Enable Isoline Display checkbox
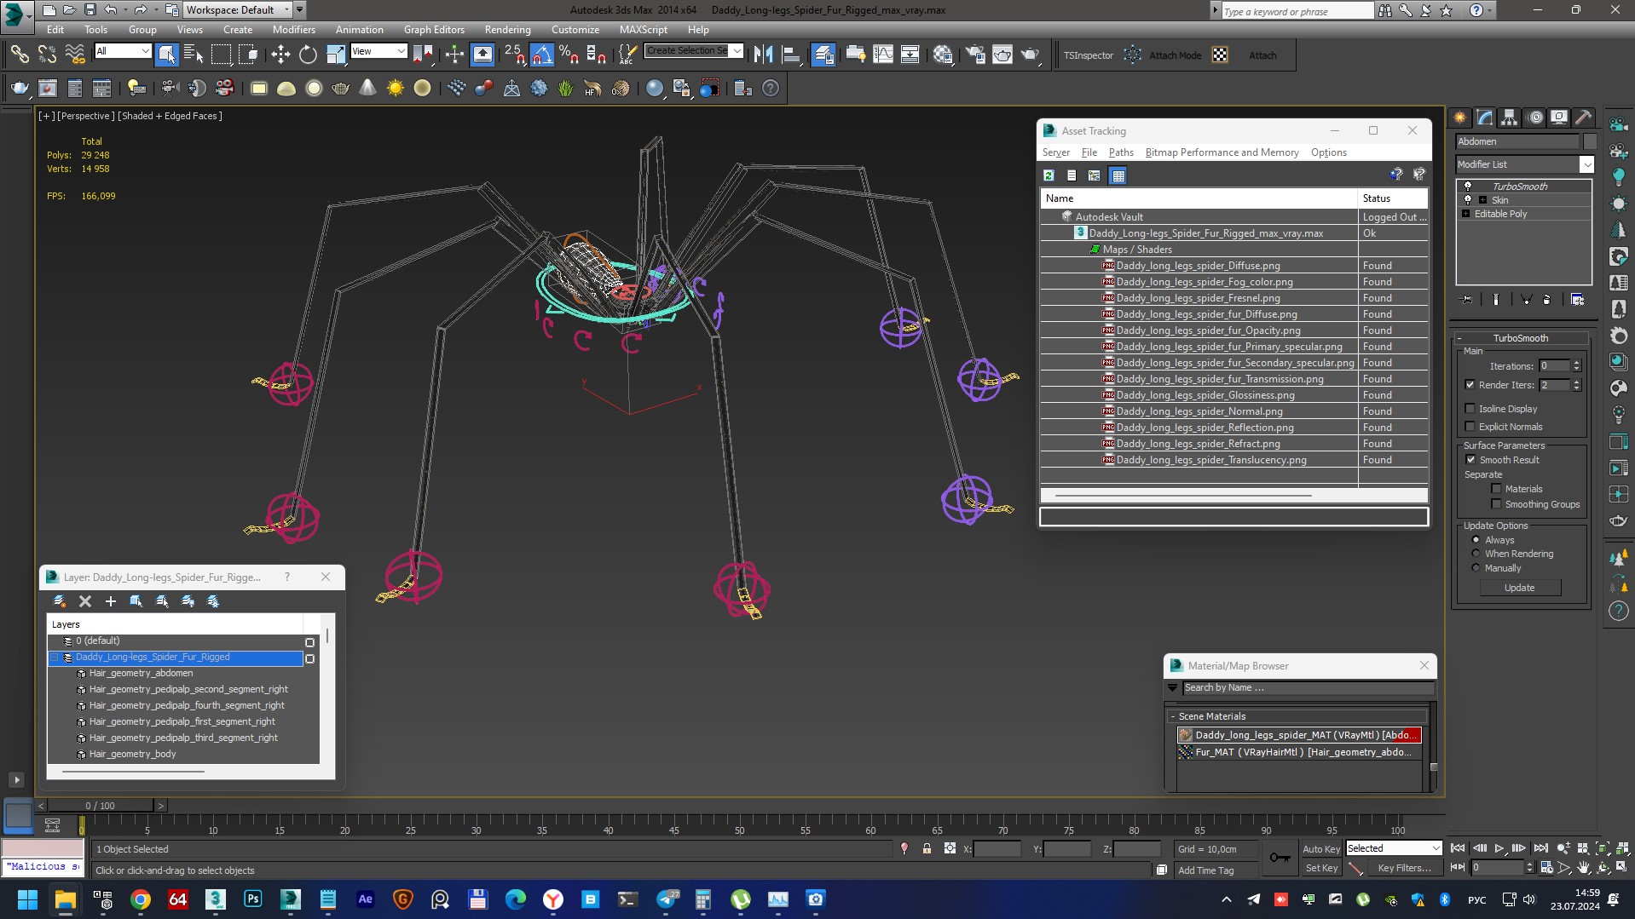Image resolution: width=1635 pixels, height=919 pixels. coord(1470,409)
